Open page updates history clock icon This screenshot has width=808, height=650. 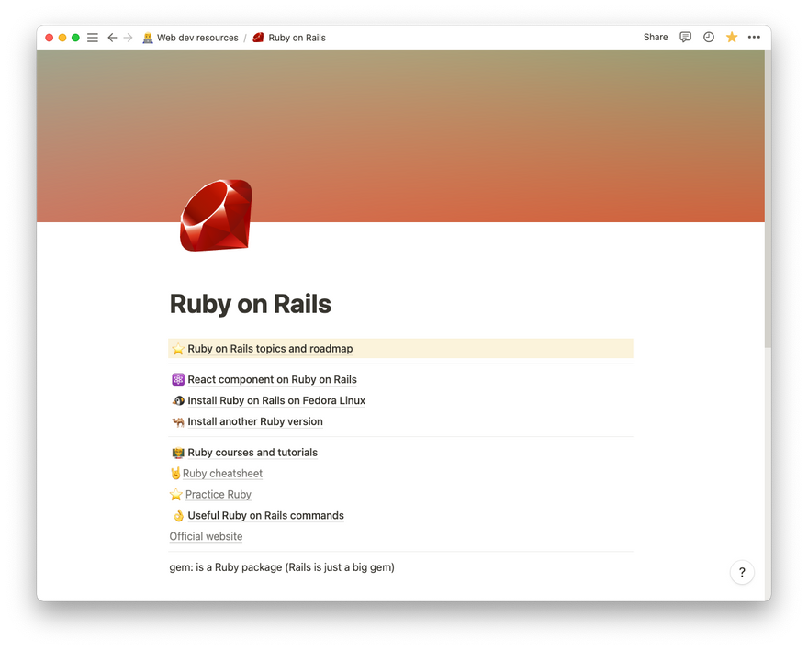click(709, 38)
